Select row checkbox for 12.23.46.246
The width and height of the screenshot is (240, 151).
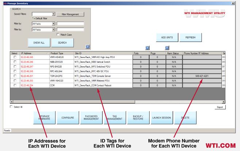(x=15, y=62)
